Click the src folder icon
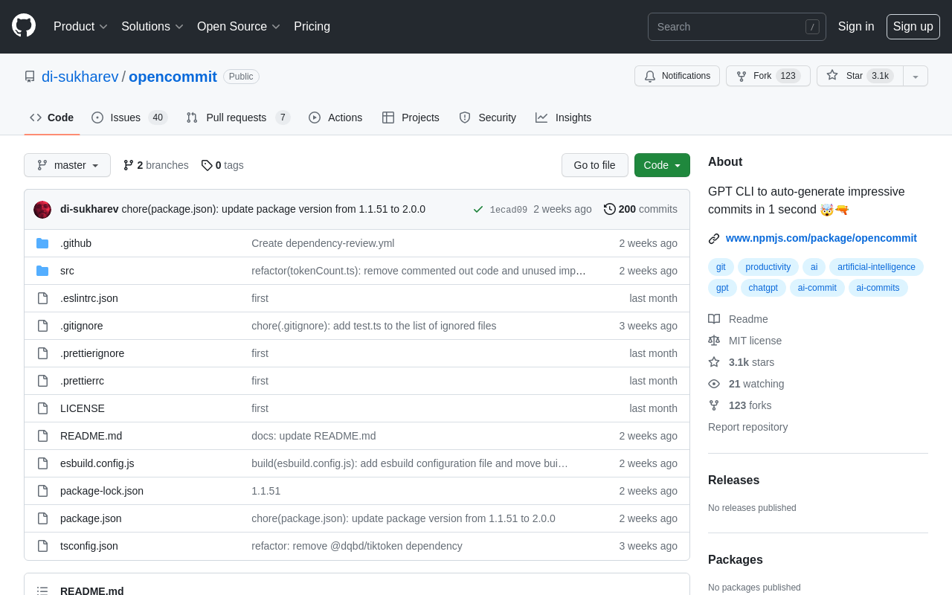The image size is (952, 595). (42, 271)
